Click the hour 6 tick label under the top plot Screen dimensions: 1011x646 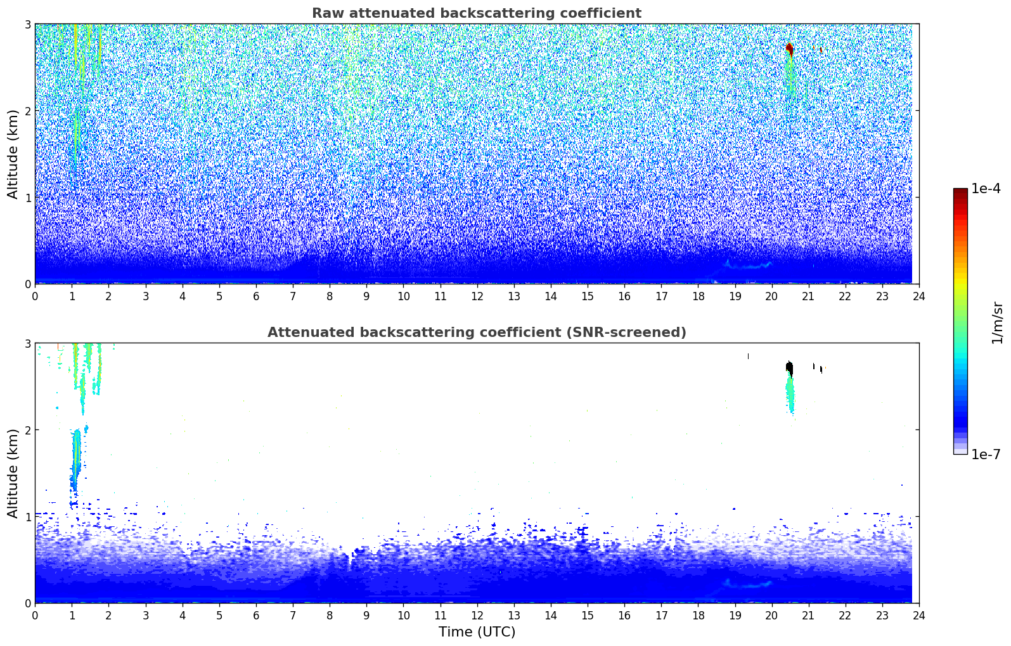click(x=256, y=296)
